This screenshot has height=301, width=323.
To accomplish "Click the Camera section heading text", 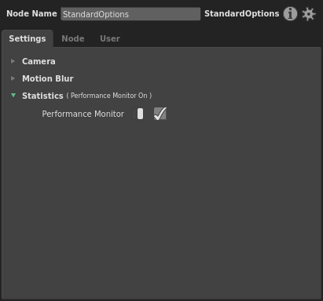I will [39, 61].
